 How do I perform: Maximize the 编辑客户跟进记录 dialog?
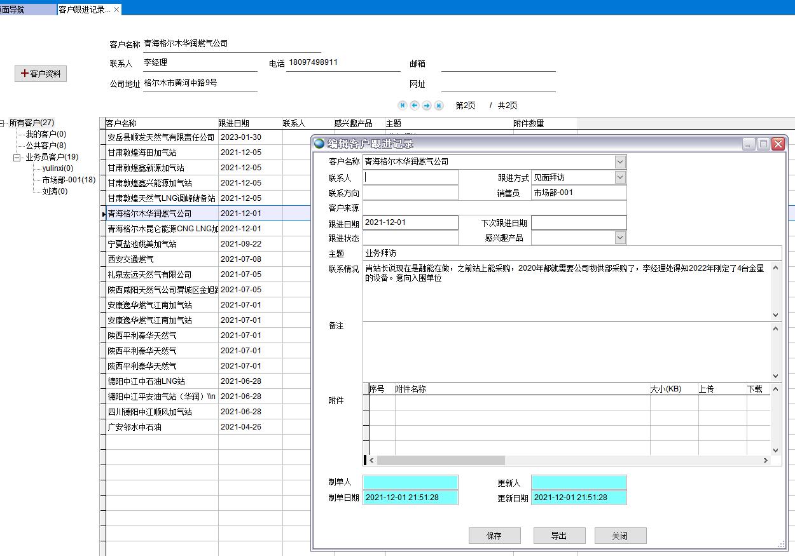click(x=763, y=144)
